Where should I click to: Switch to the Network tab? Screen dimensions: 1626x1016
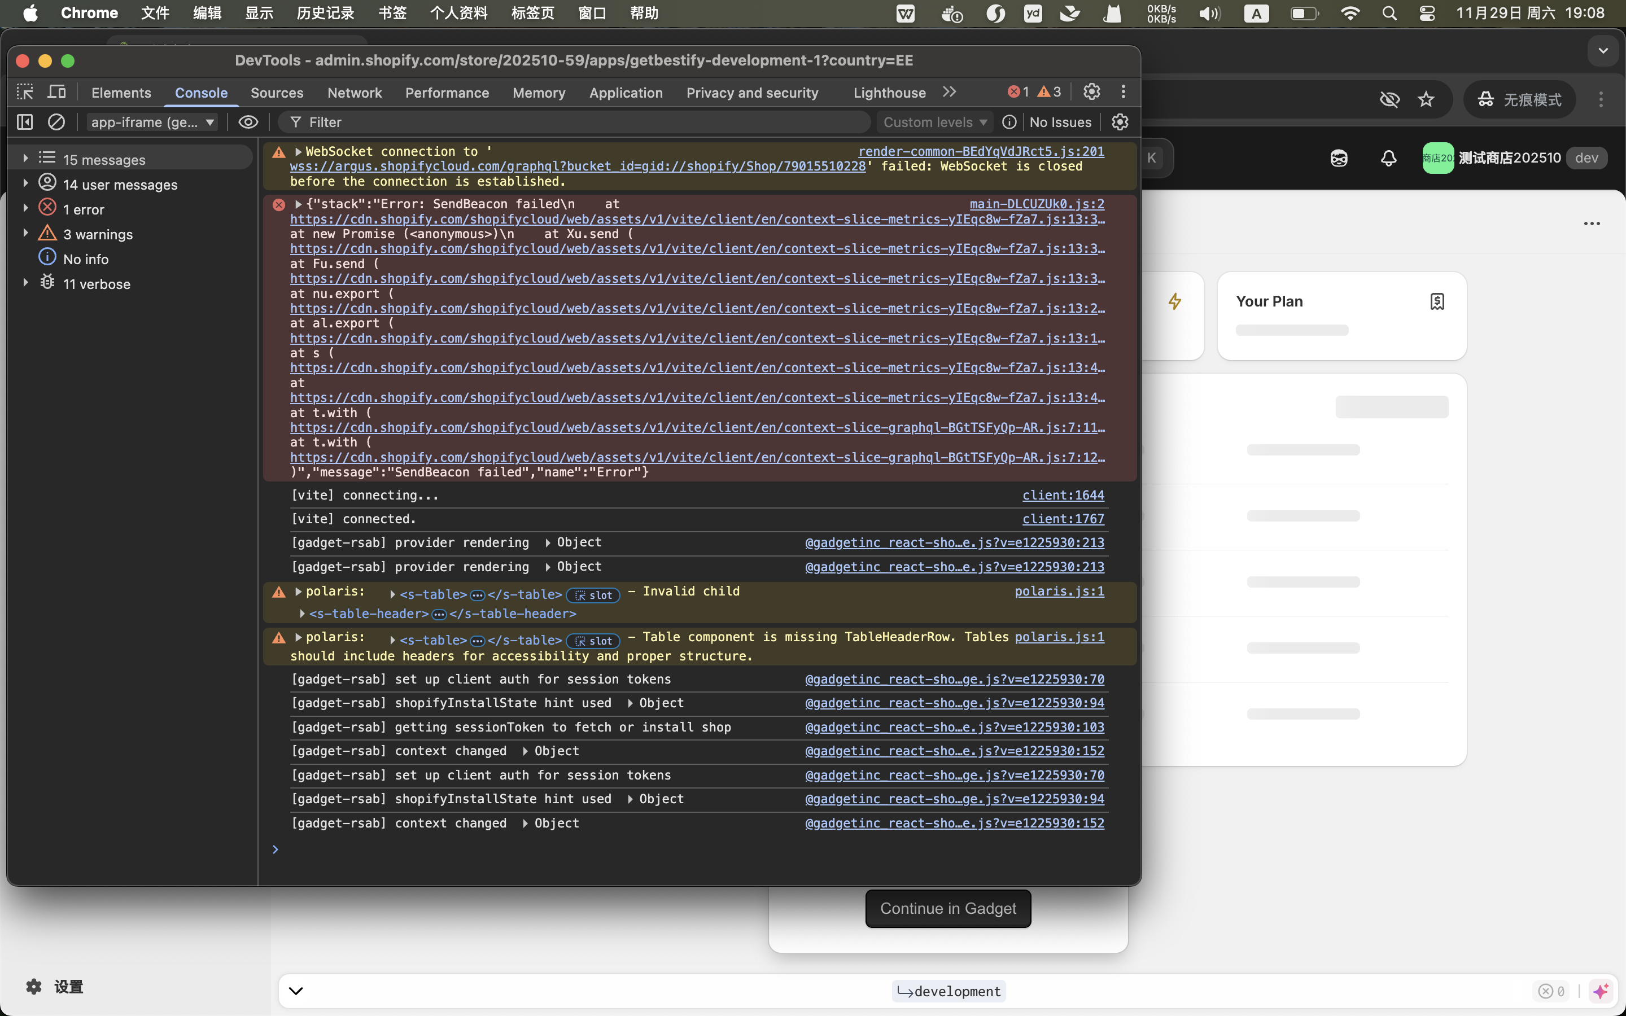[354, 93]
